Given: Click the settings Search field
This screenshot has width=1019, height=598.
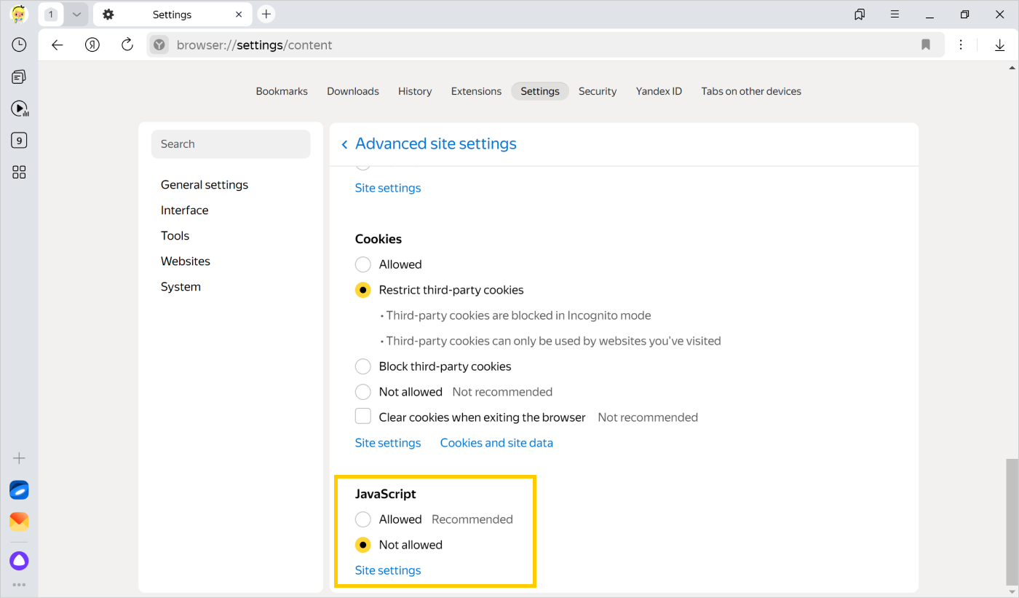Looking at the screenshot, I should (231, 144).
